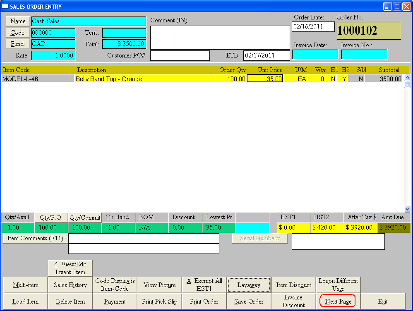Toggle Code Display is Item-Code
This screenshot has width=413, height=311.
point(115,285)
